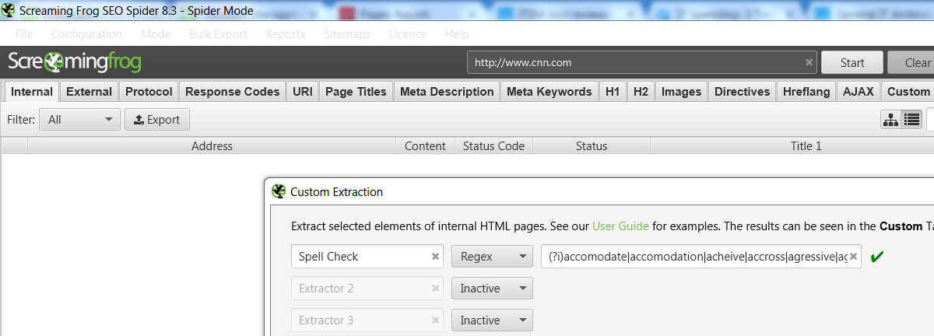
Task: Open the Regex type dropdown
Action: click(492, 256)
